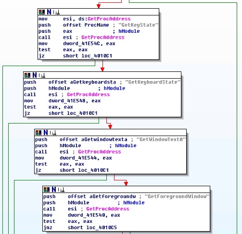Select the dword_41E544 operand
Image resolution: width=242 pixels, height=234 pixels.
click(x=78, y=158)
